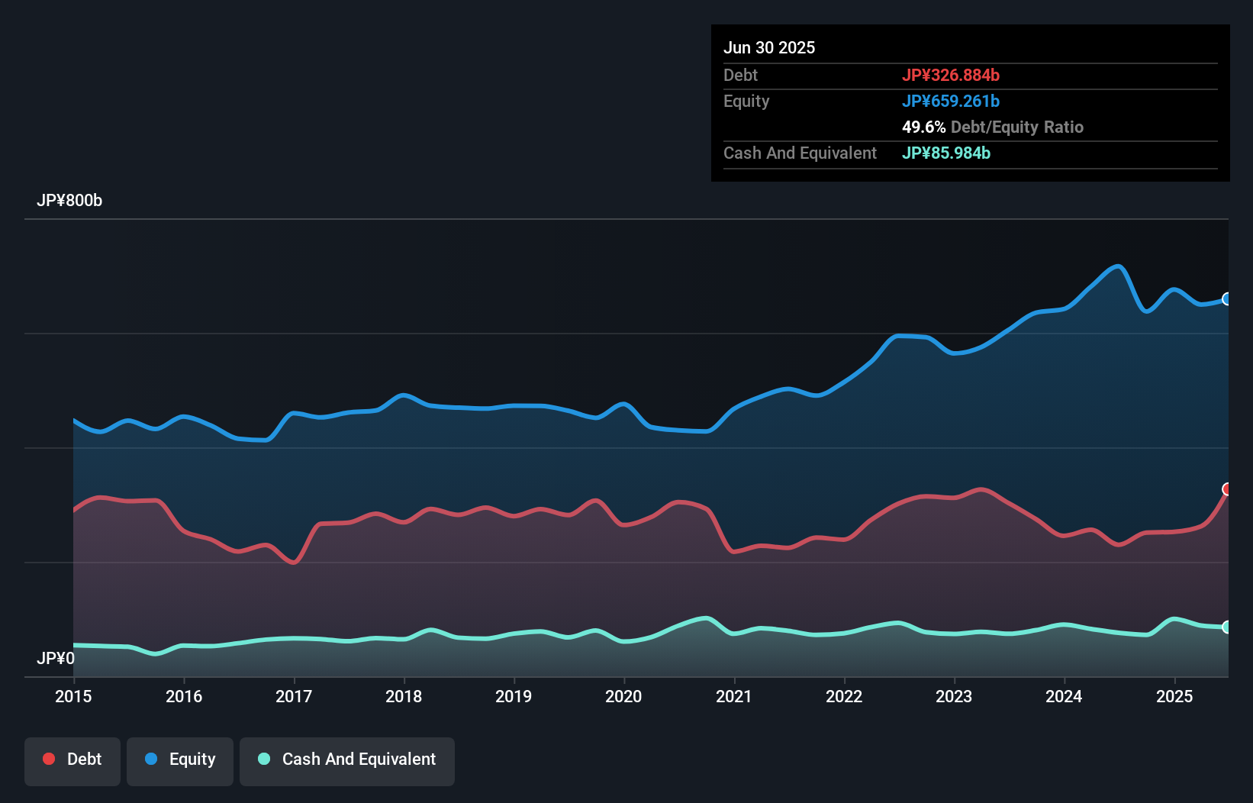Click the blue Equity value JP¥659.261b link
This screenshot has height=803, width=1253.
click(951, 101)
